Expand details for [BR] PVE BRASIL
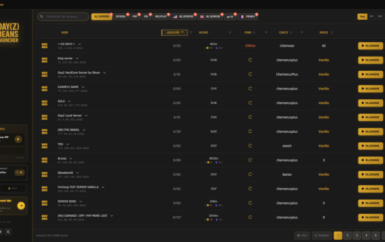Viewport: 385px width, 242px height. [84, 130]
